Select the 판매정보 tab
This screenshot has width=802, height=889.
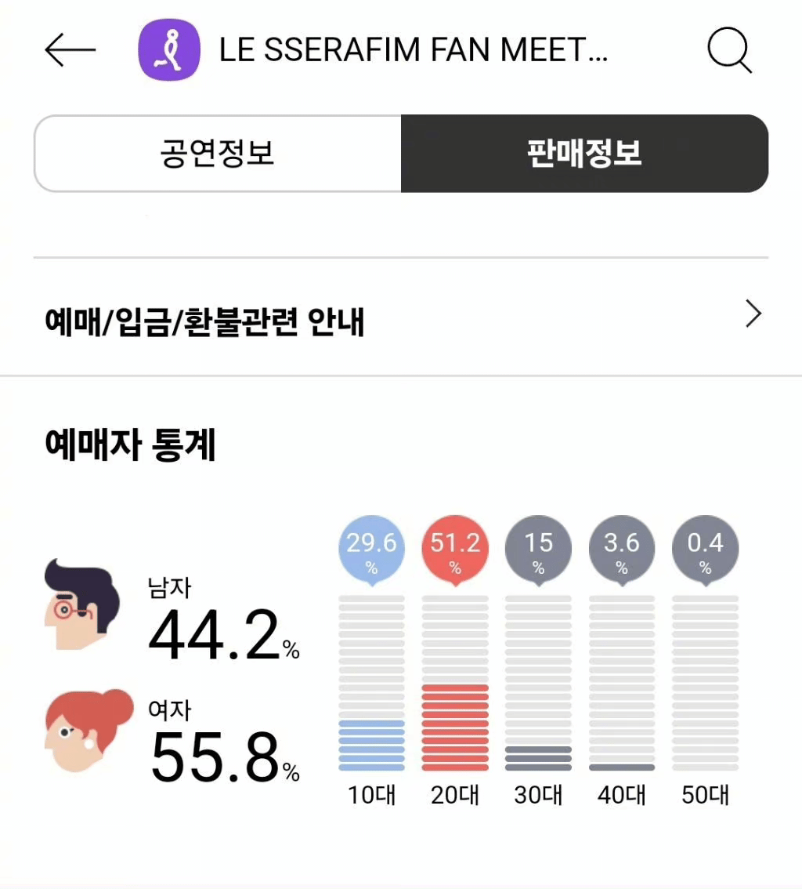(584, 154)
